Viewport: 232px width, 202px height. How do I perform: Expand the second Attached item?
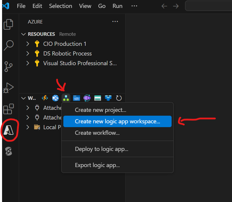(x=28, y=117)
